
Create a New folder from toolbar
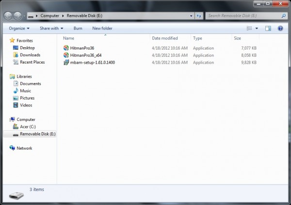coord(102,28)
